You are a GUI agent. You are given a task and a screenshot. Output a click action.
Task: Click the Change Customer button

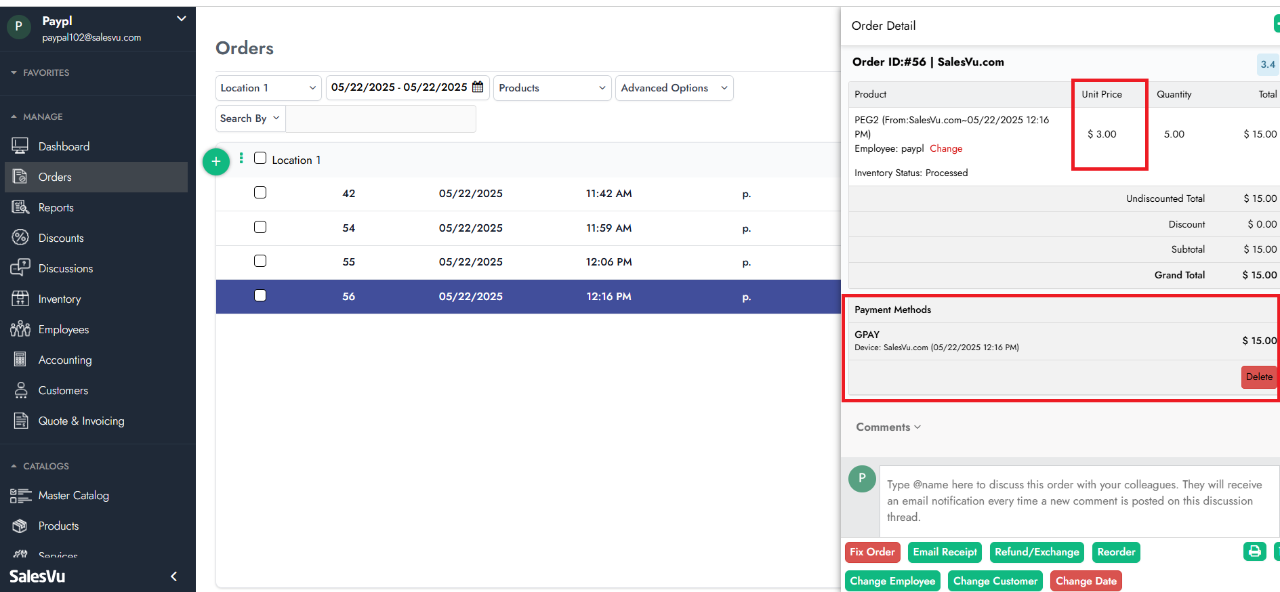pyautogui.click(x=995, y=581)
